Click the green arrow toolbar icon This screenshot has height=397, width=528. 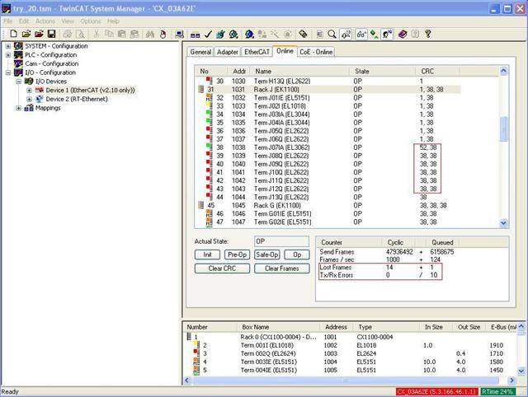(x=374, y=34)
